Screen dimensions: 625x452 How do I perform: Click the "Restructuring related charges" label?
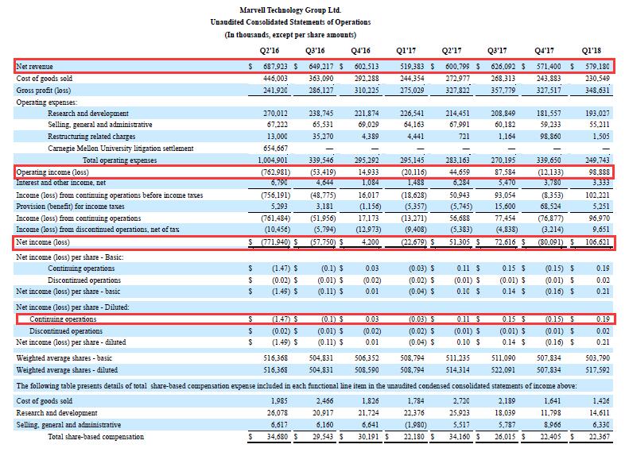tap(91, 137)
